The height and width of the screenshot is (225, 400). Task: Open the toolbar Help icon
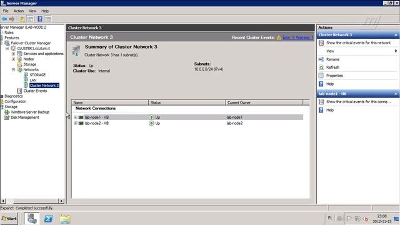pos(40,19)
